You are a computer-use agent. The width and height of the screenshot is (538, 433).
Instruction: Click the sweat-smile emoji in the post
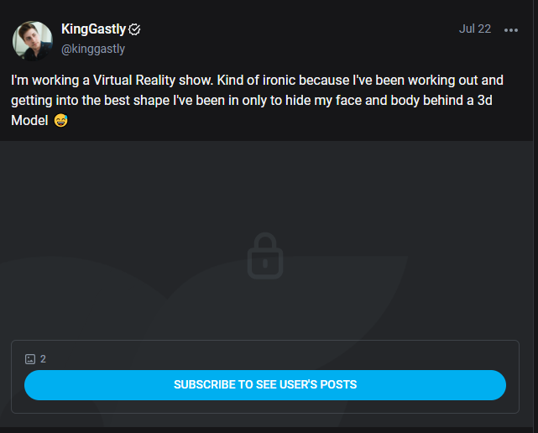[x=60, y=121]
